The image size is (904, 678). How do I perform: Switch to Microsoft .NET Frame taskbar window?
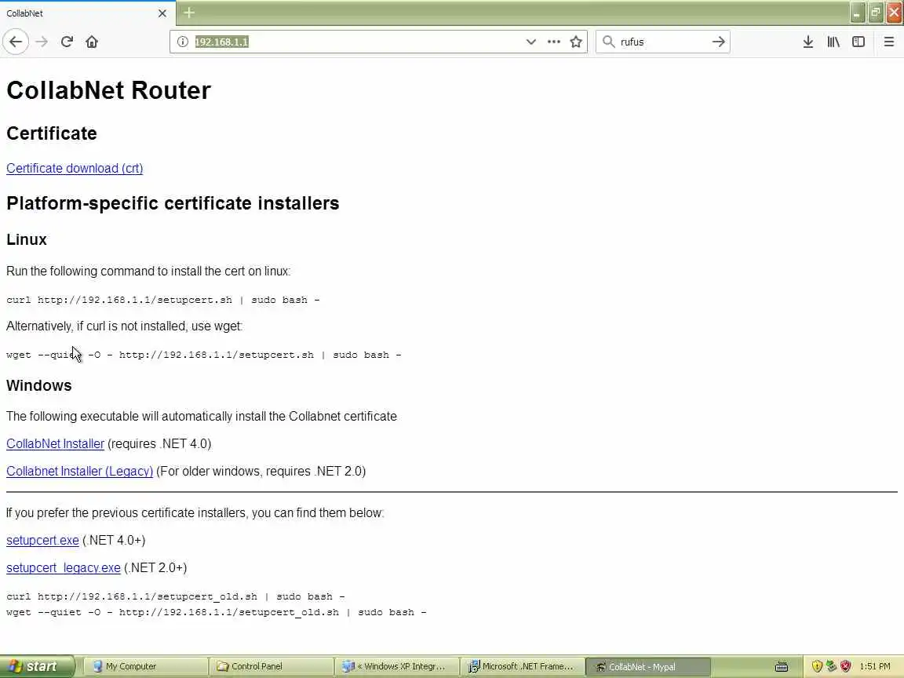click(522, 666)
